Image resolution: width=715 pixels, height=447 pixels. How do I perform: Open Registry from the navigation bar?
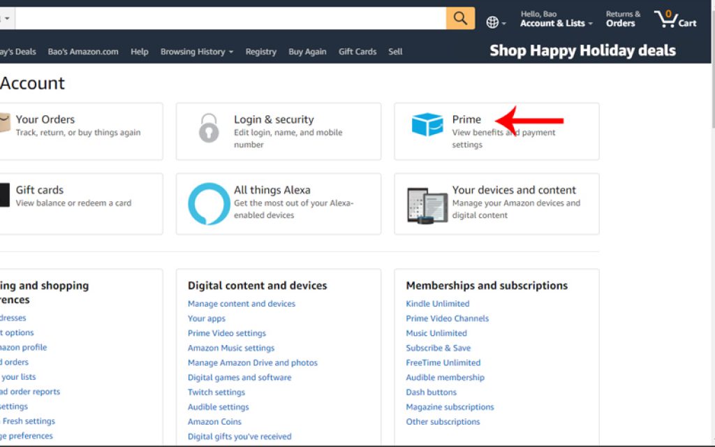pyautogui.click(x=260, y=51)
